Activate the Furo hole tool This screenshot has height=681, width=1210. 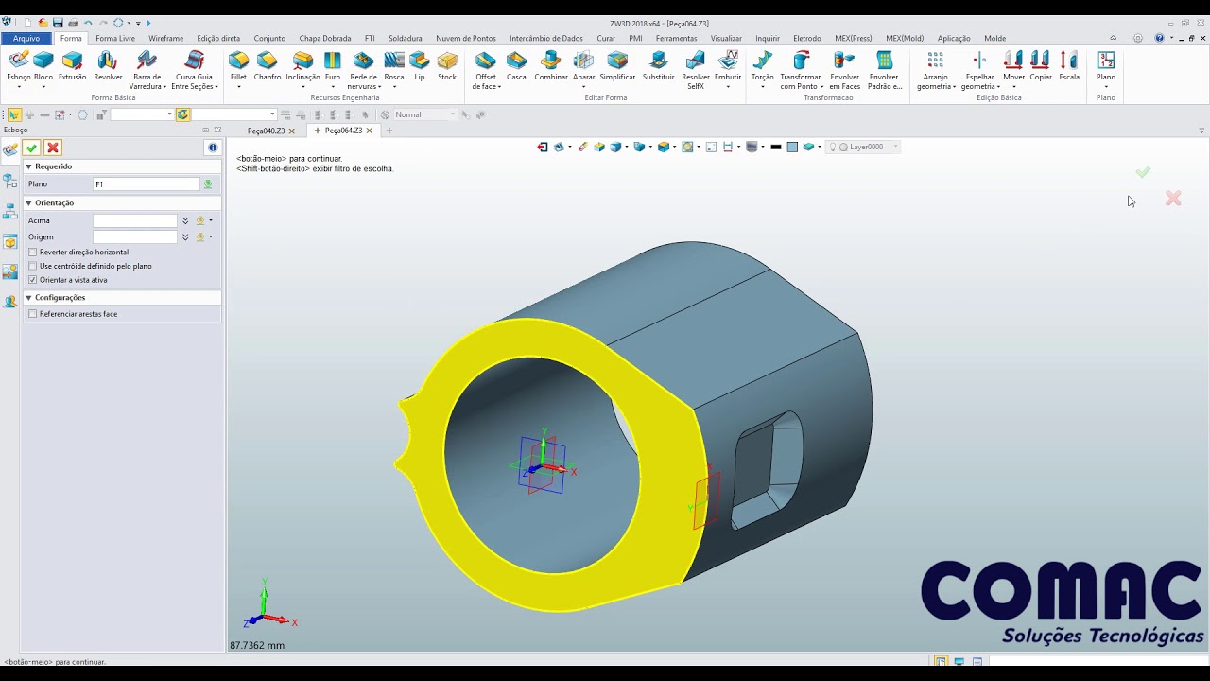[333, 64]
